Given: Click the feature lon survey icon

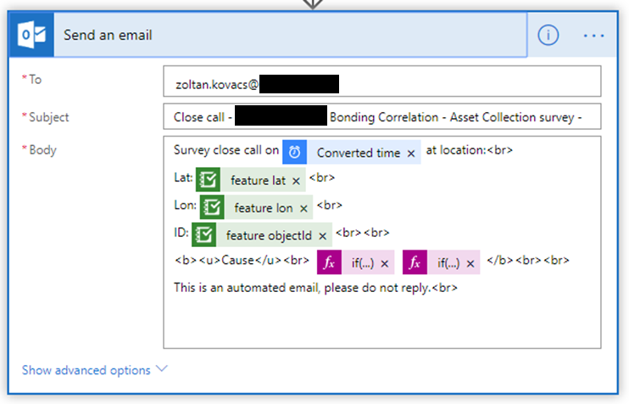Looking at the screenshot, I should pos(212,207).
